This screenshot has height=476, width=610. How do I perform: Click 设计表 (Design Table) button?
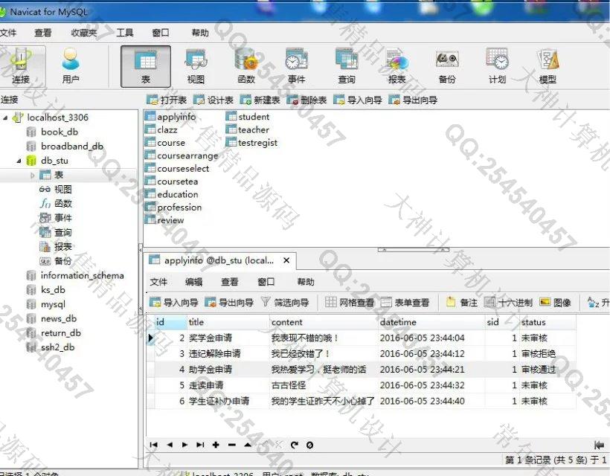(x=213, y=100)
